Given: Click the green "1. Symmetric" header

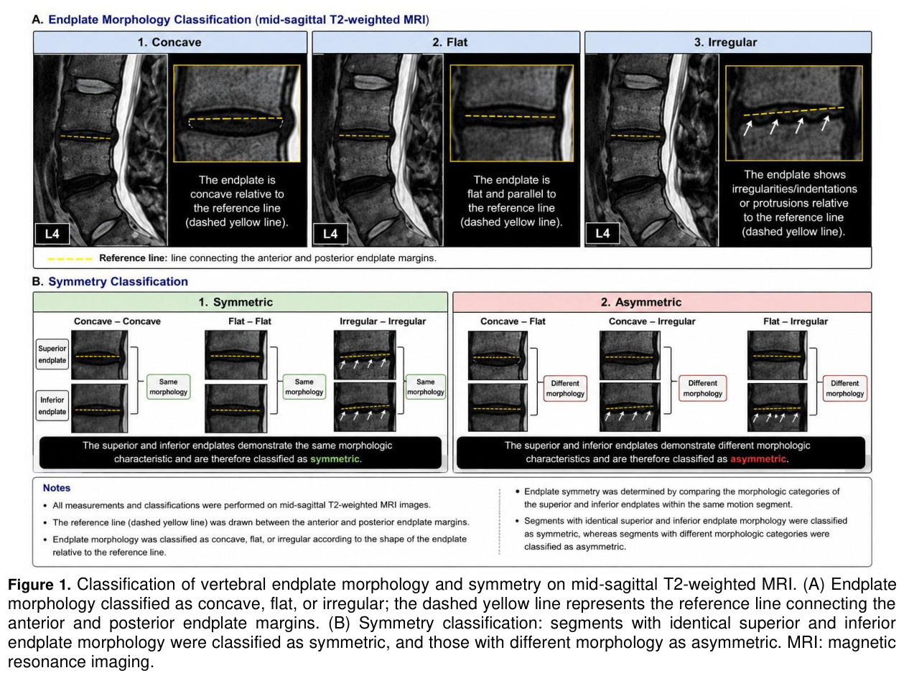Looking at the screenshot, I should pos(241,302).
